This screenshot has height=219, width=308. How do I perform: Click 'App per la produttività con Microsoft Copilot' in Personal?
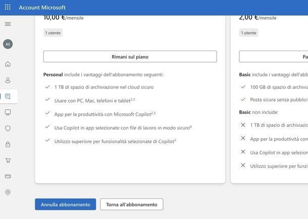tap(105, 114)
